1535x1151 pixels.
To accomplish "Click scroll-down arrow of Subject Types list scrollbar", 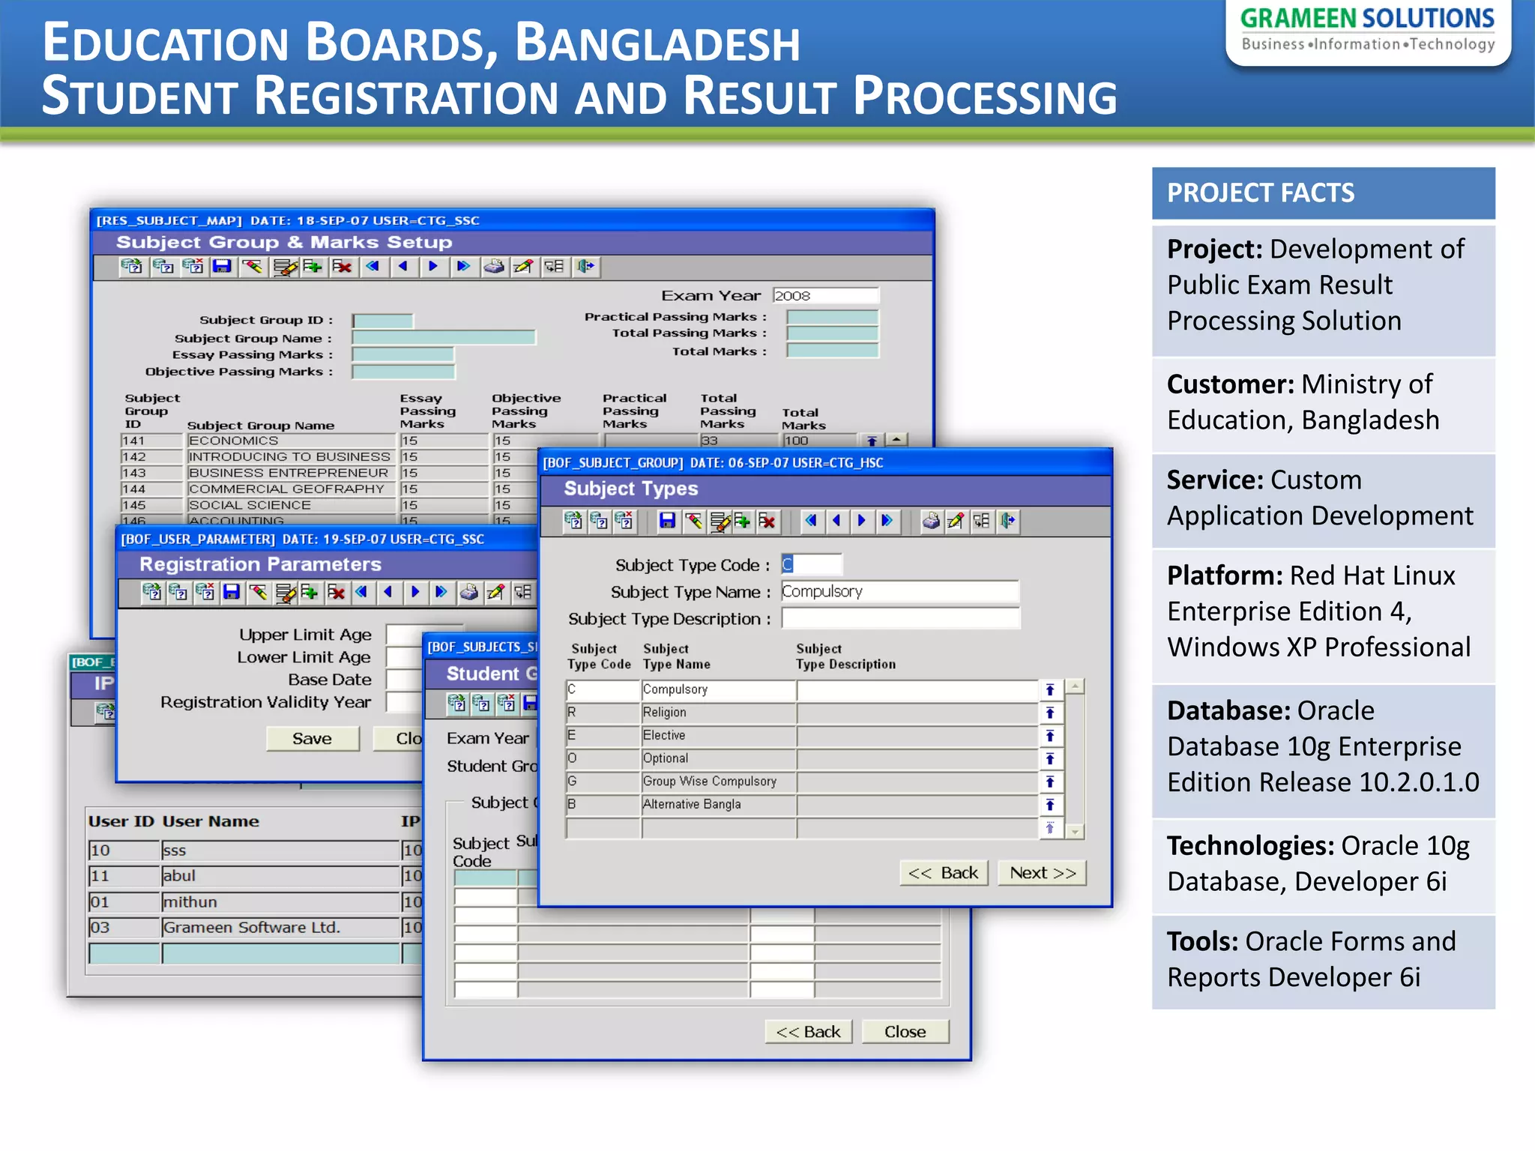I will (x=1076, y=831).
